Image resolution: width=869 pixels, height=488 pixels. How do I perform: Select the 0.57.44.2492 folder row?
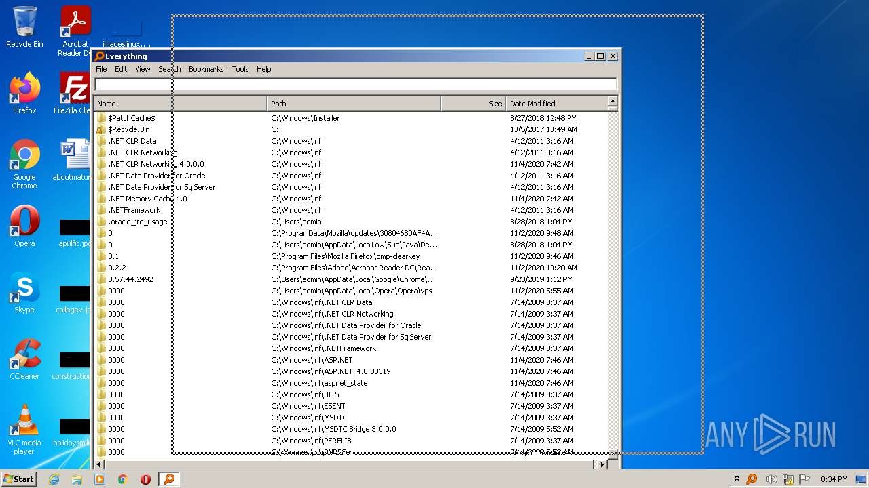point(350,279)
